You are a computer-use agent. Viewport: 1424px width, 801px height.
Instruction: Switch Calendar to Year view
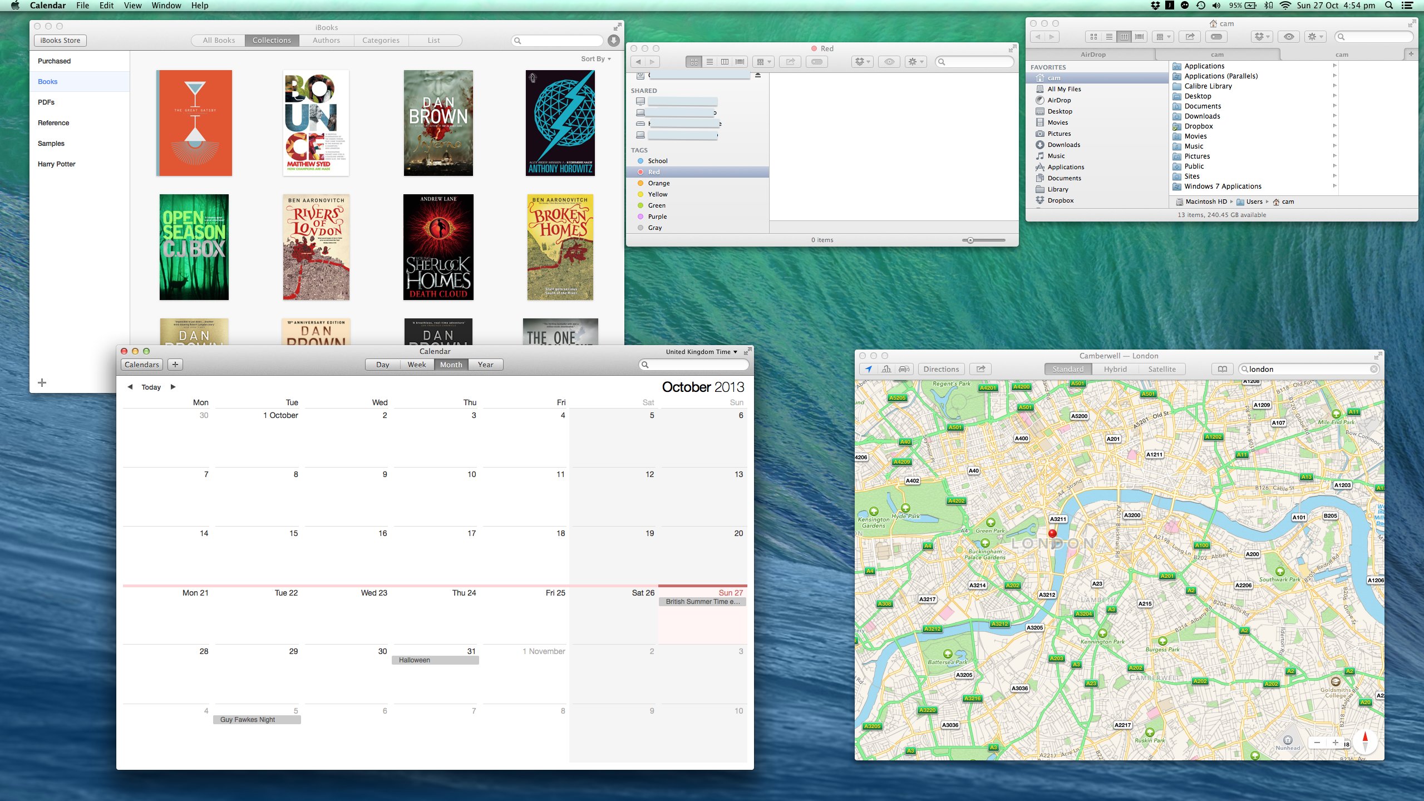click(485, 365)
